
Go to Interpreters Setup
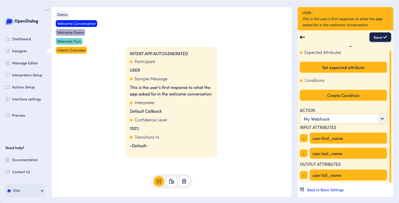click(x=27, y=75)
